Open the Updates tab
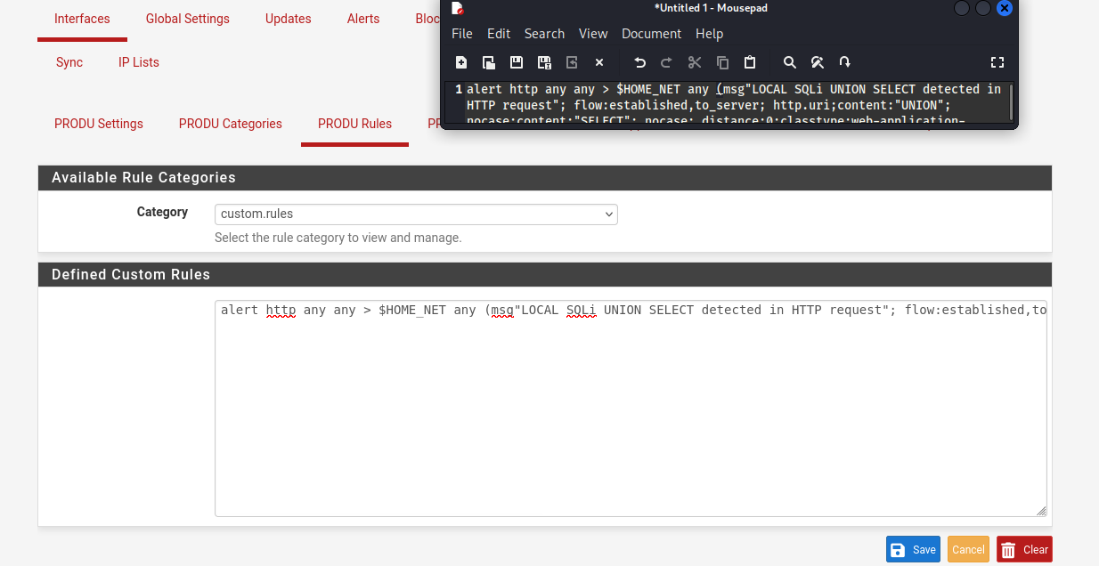1099x566 pixels. [x=289, y=19]
